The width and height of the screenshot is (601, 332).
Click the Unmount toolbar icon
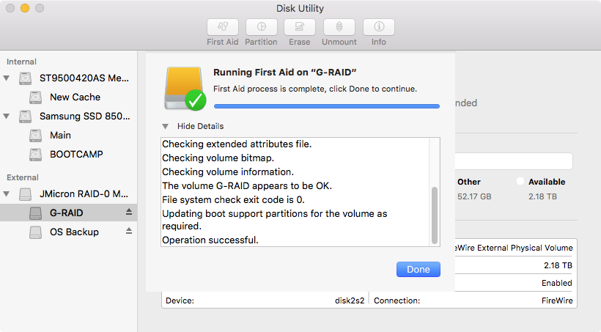[339, 27]
